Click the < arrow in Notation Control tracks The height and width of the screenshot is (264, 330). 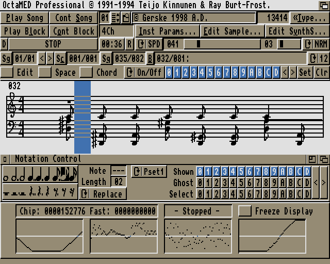[316, 183]
